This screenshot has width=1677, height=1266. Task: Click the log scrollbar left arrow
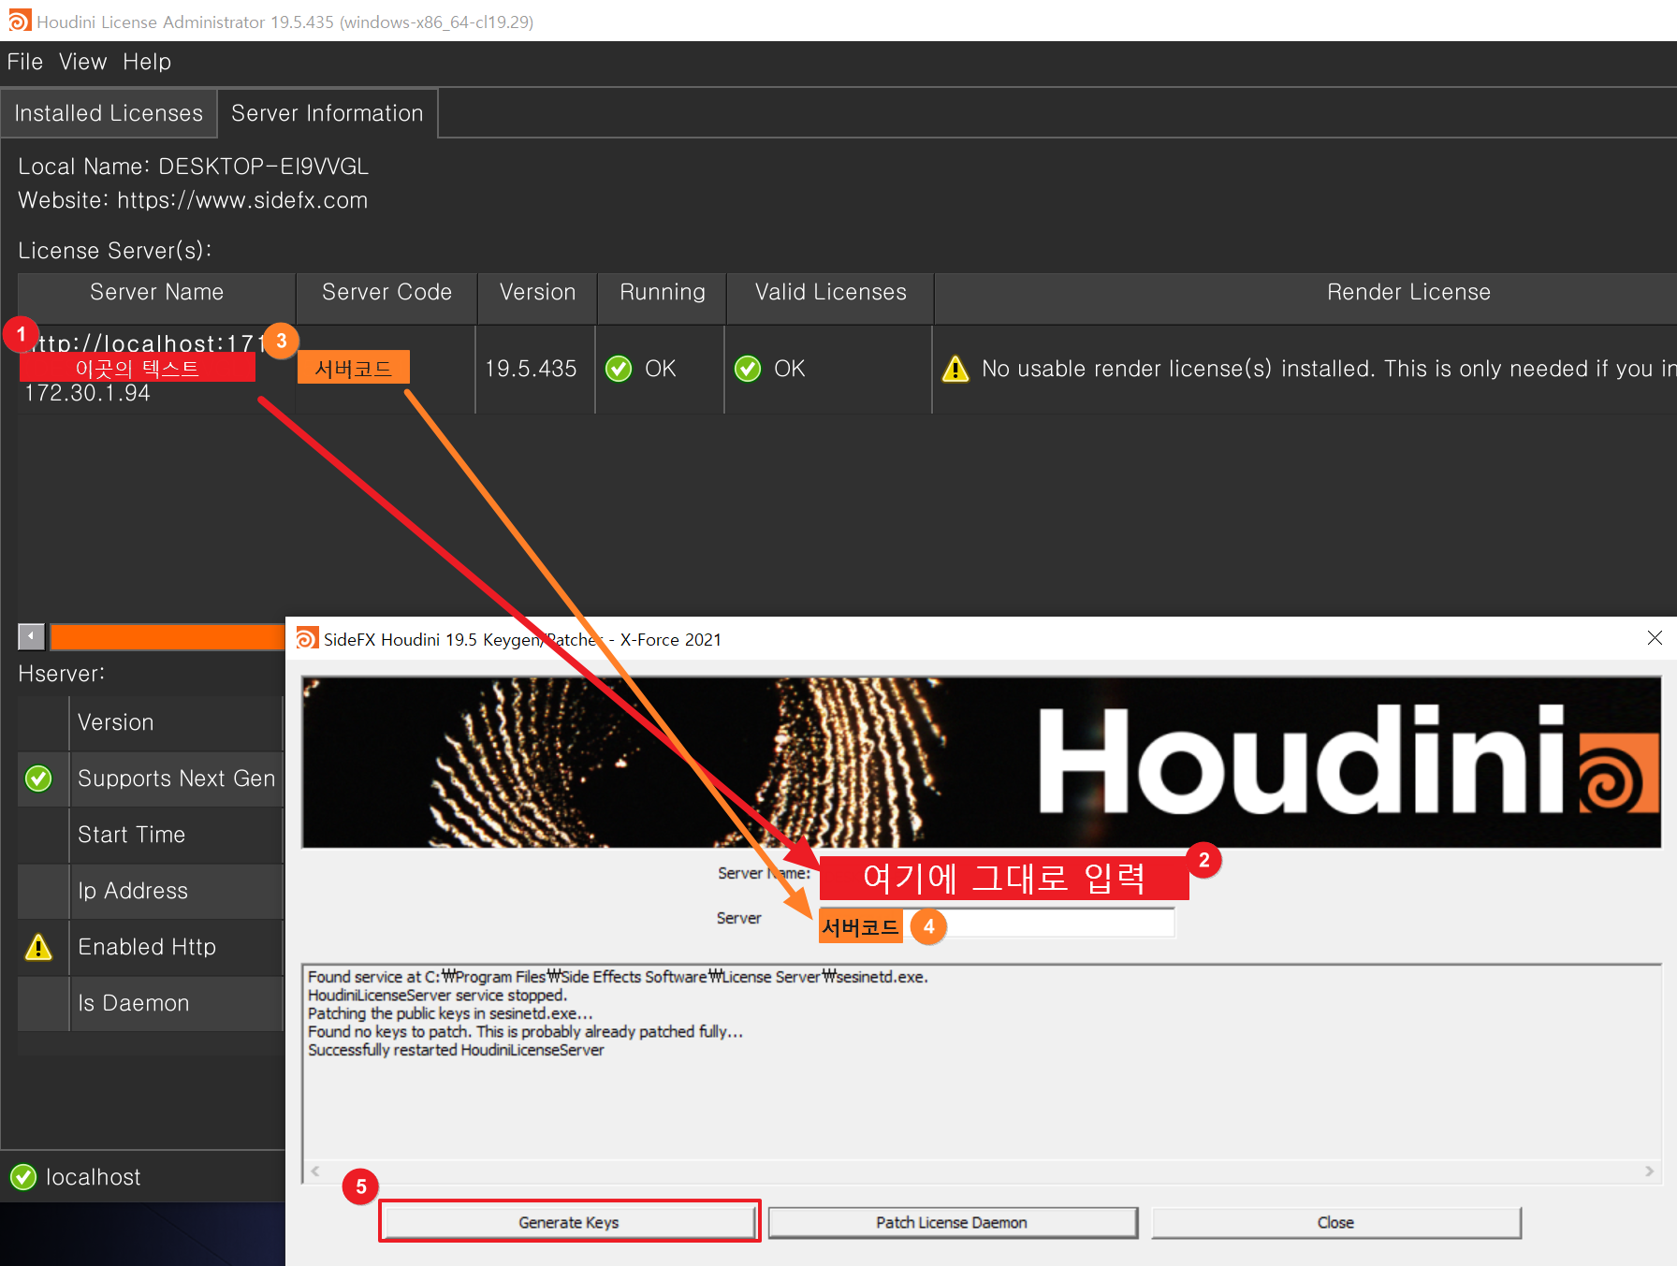[315, 1171]
